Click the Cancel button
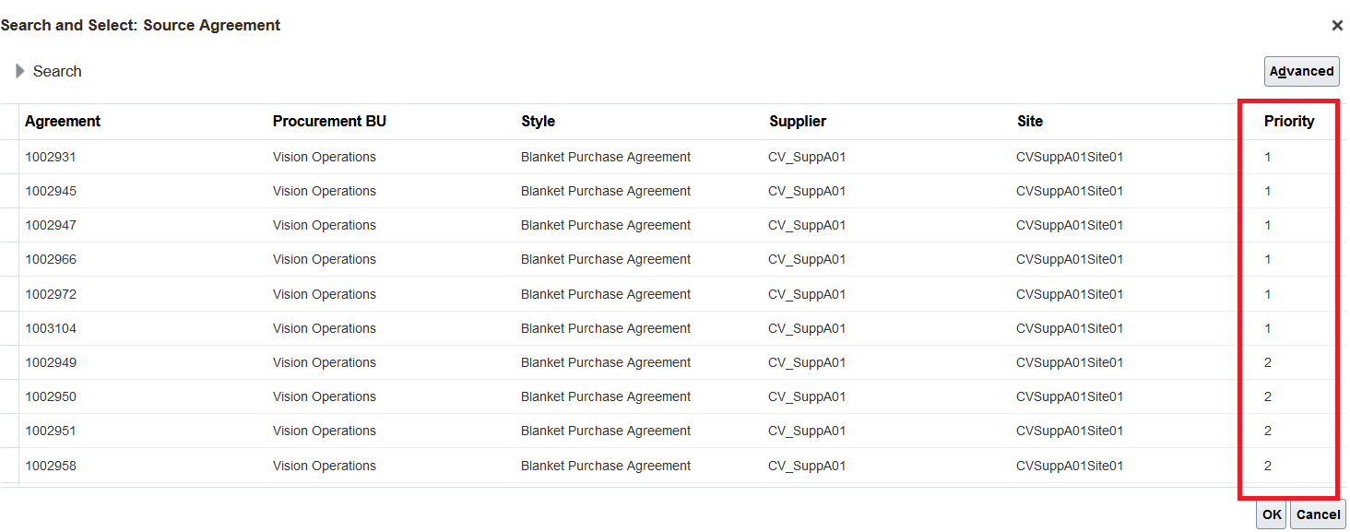1350x532 pixels. (1318, 514)
